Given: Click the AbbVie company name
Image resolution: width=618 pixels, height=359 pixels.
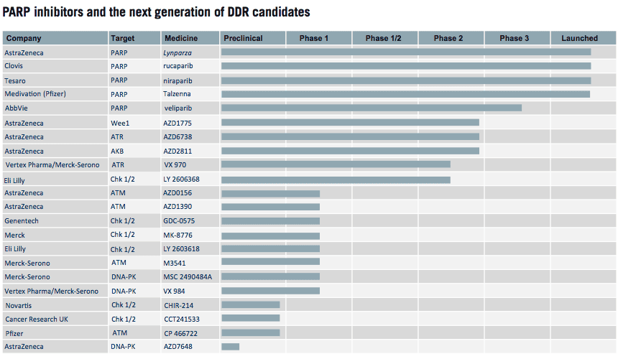Looking at the screenshot, I should click(x=16, y=108).
